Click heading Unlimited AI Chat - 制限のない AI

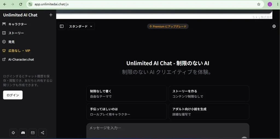(168, 63)
